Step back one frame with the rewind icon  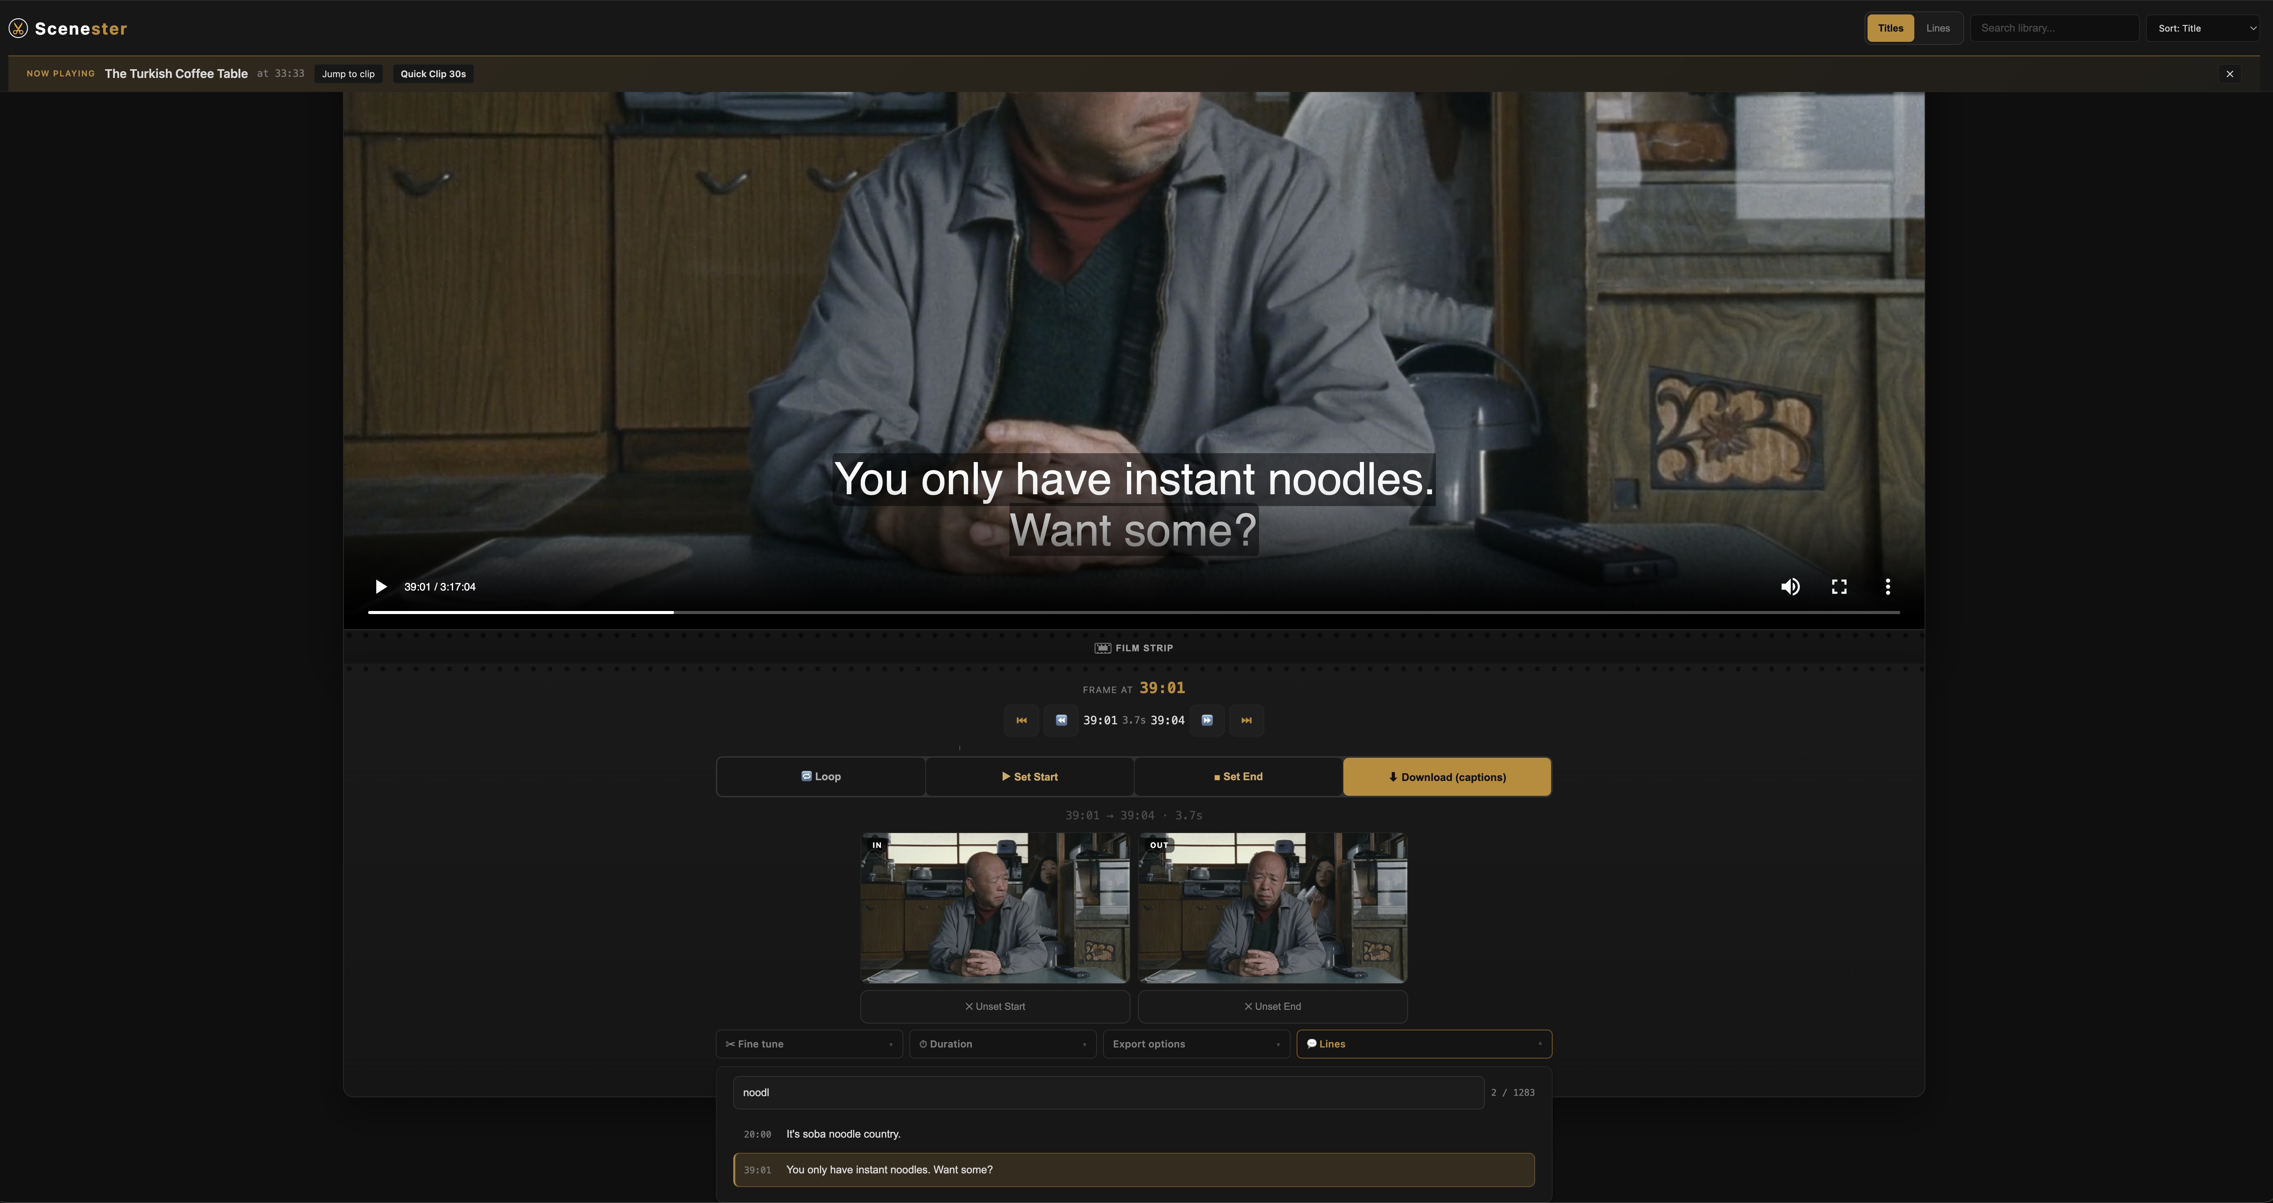click(x=1062, y=721)
